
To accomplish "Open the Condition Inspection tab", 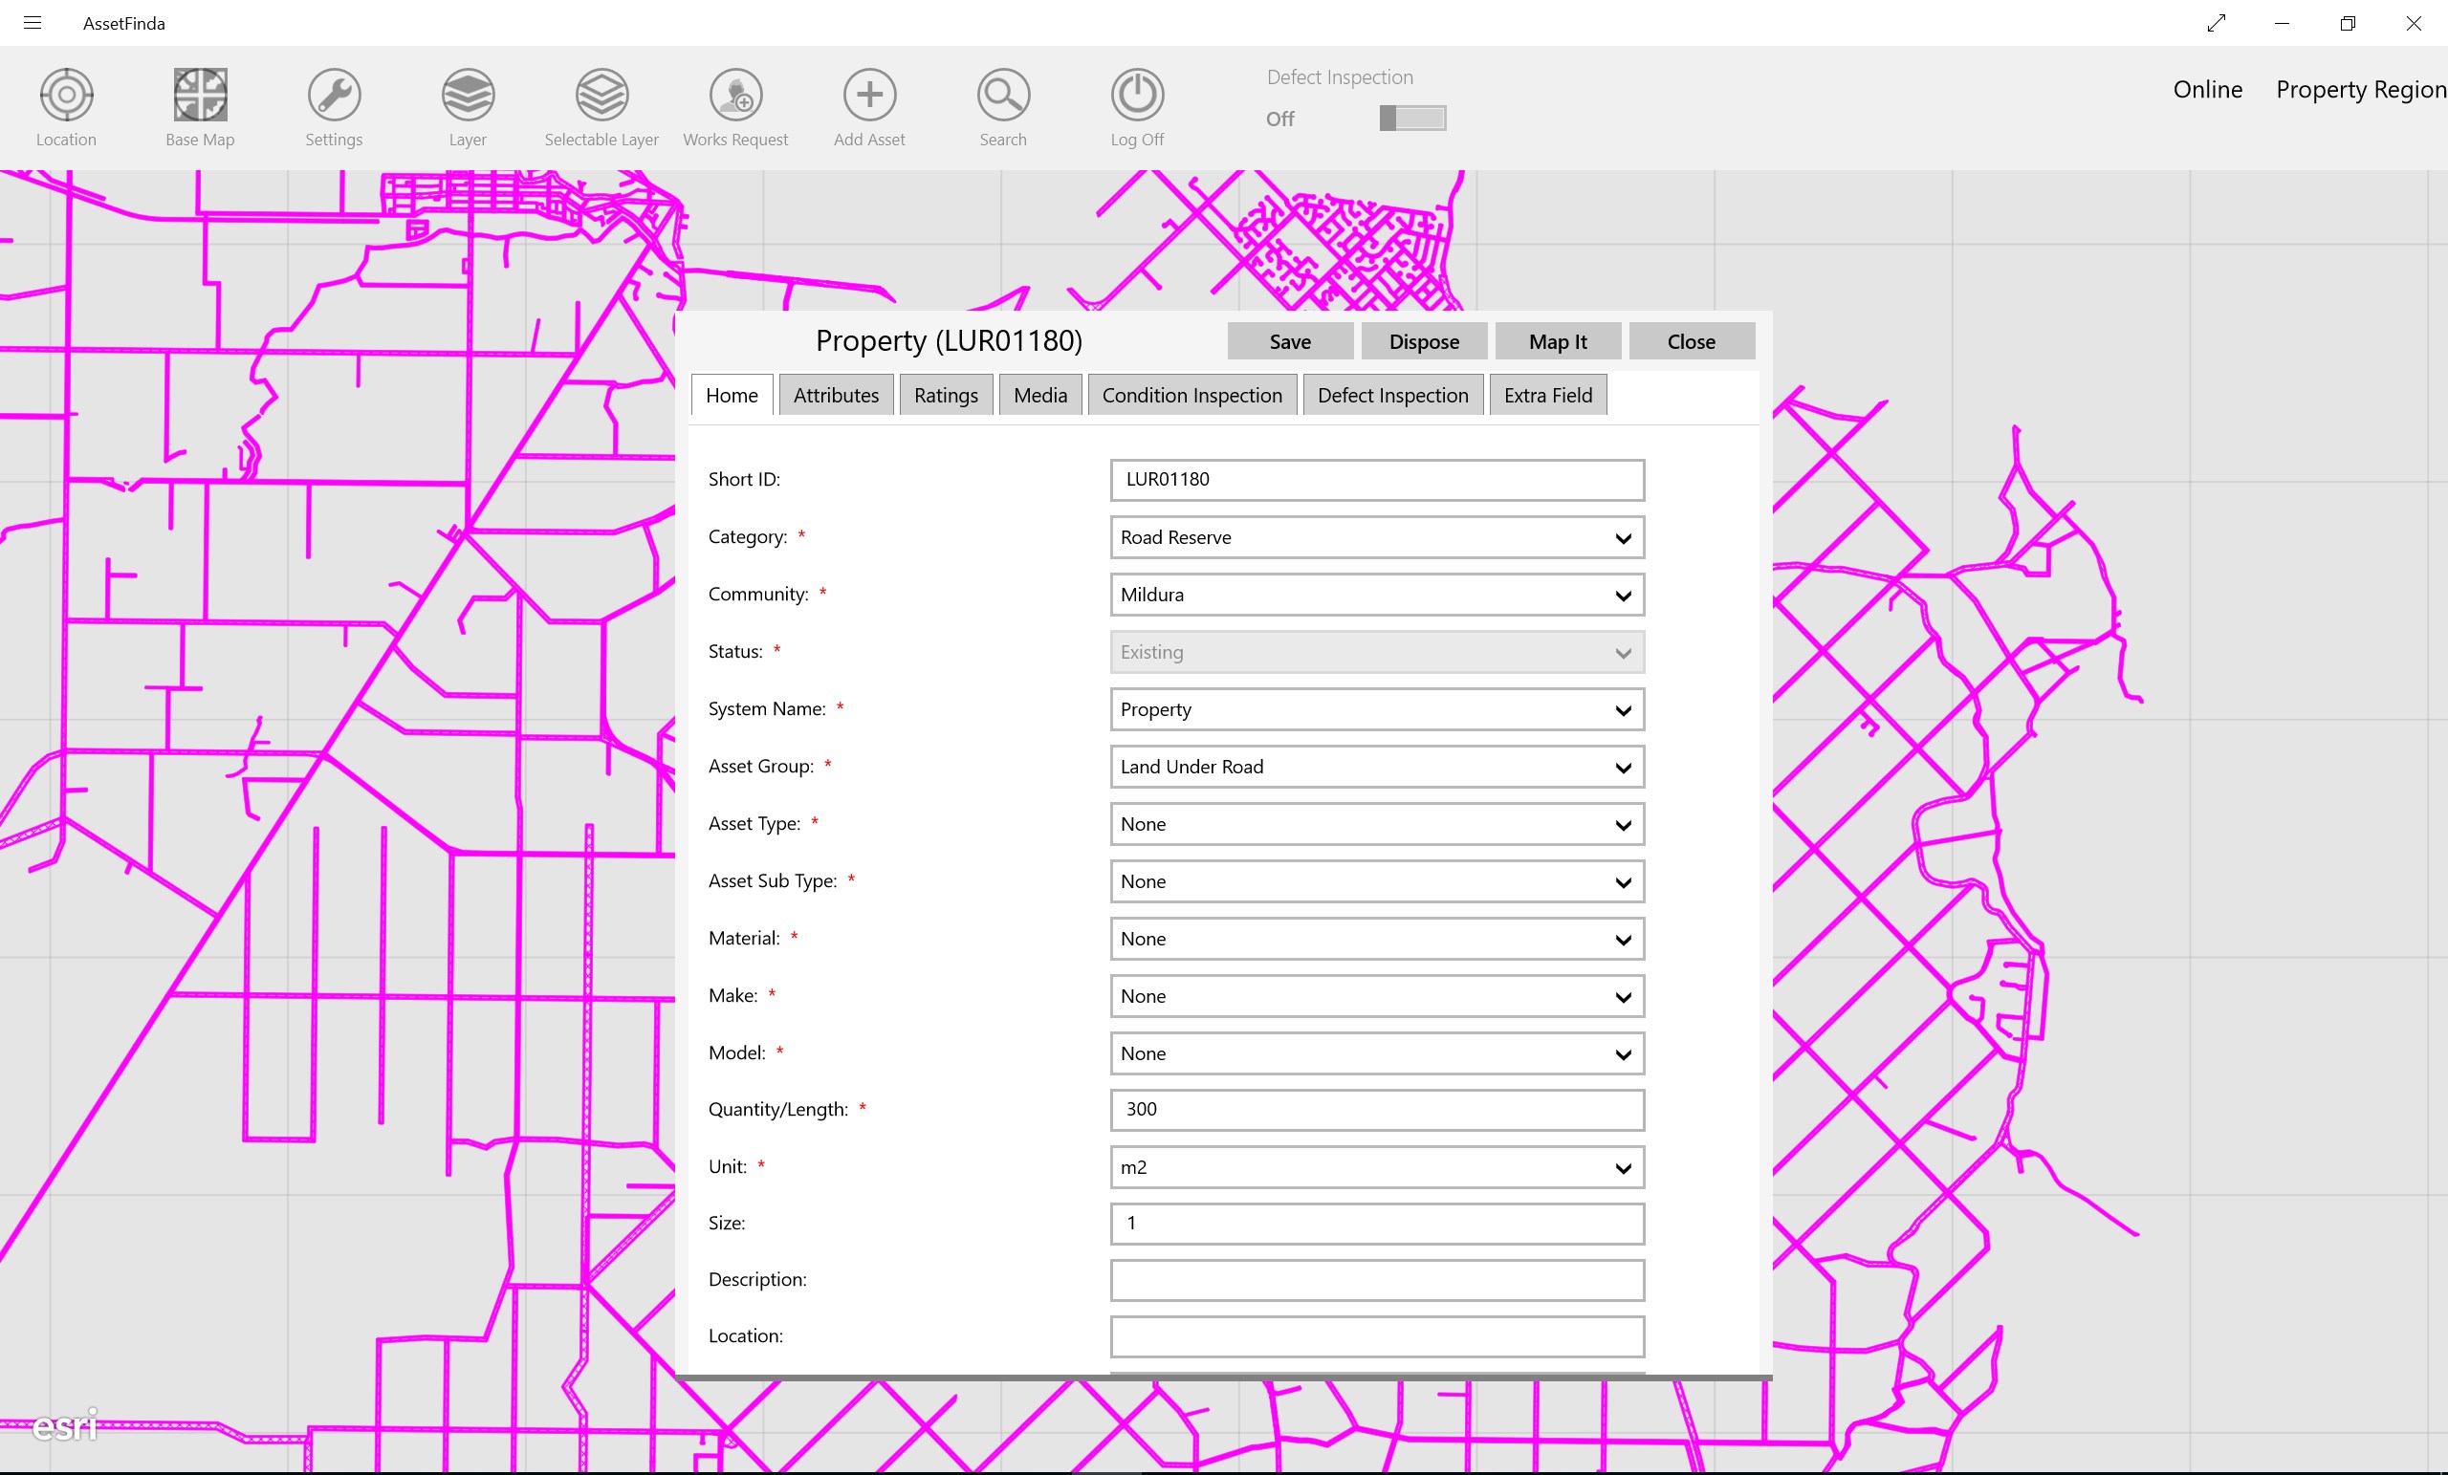I will pos(1191,396).
